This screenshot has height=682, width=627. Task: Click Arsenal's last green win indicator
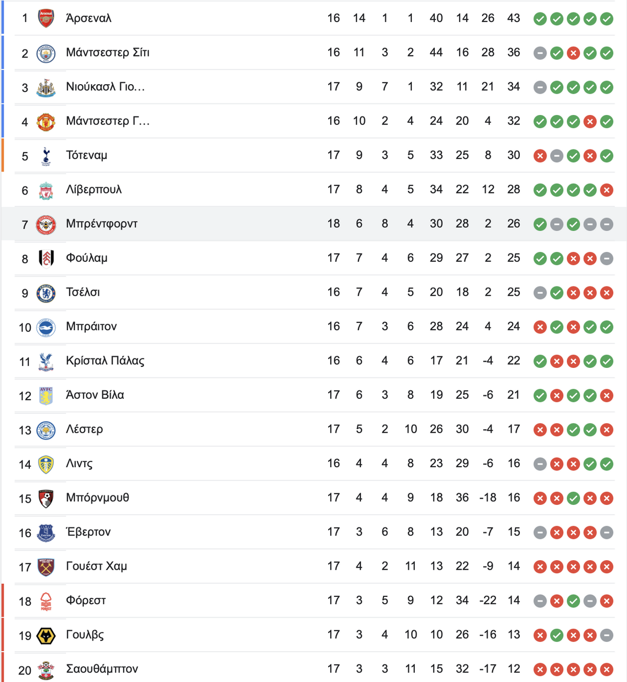click(x=607, y=19)
